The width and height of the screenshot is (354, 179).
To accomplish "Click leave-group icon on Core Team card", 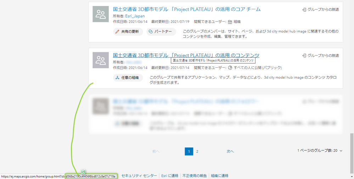I will tap(304, 10).
